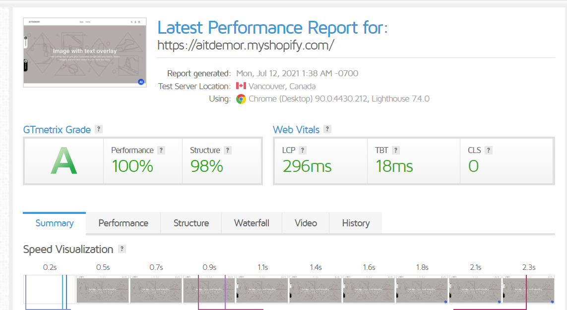Click the Using label

pyautogui.click(x=219, y=99)
